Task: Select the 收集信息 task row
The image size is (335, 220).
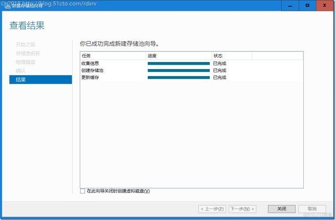Action: [x=191, y=63]
